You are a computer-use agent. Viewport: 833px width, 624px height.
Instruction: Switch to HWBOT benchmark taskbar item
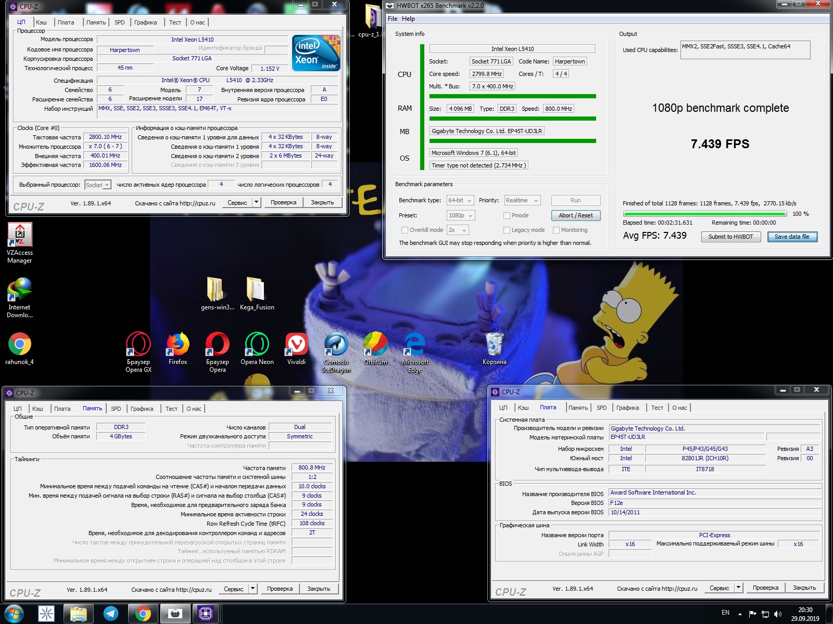[x=175, y=614]
